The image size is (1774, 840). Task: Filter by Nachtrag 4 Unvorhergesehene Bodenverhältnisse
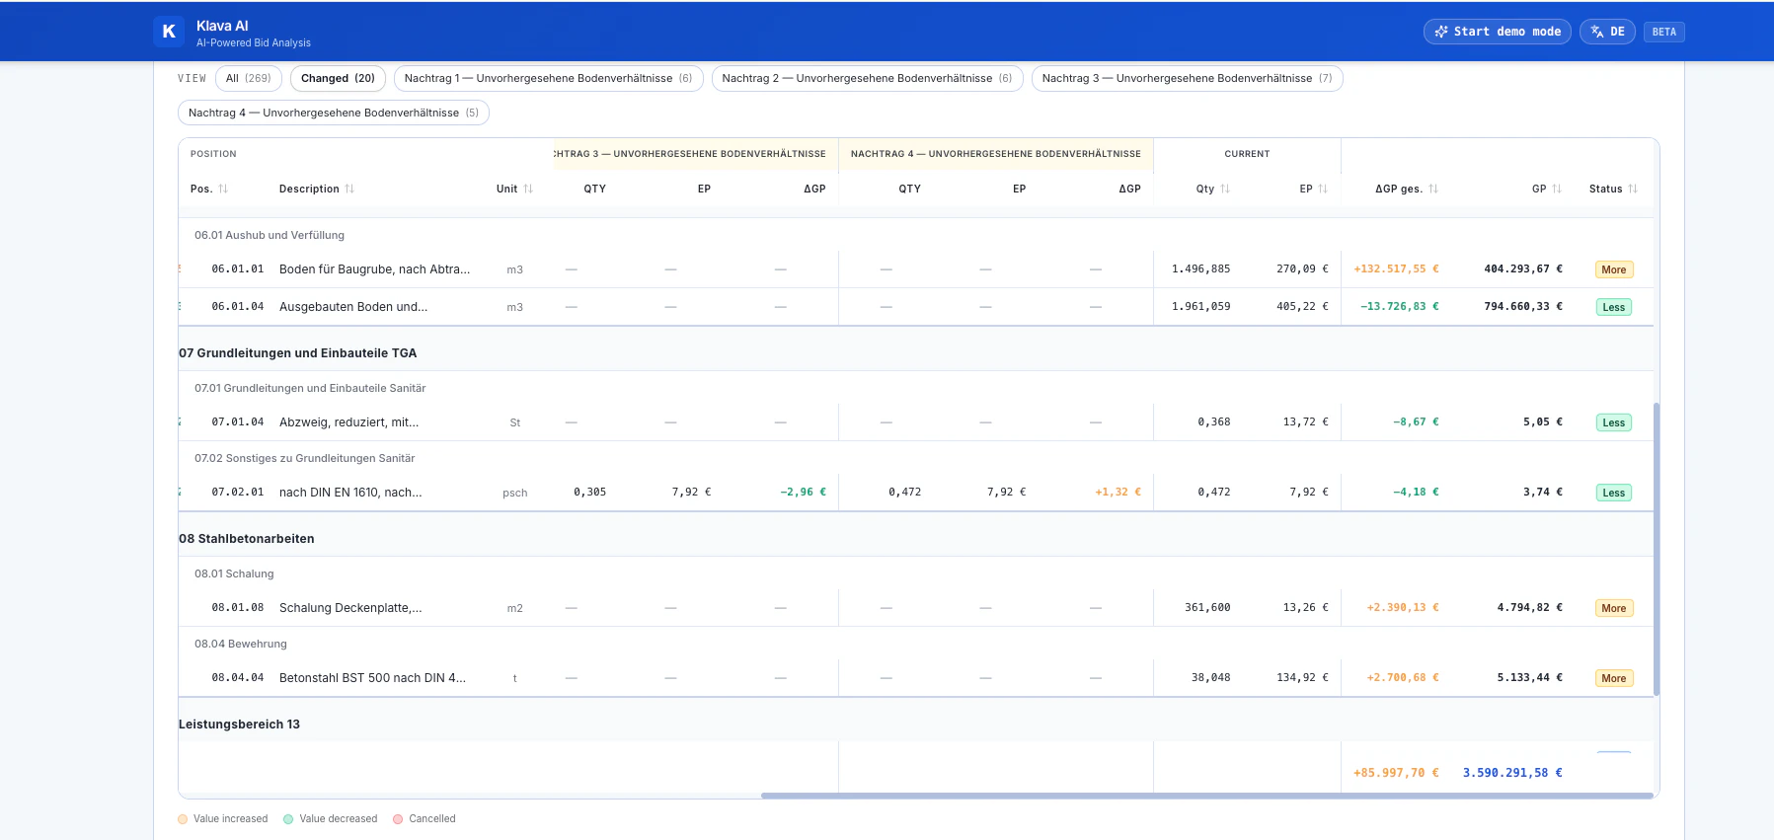pos(334,113)
